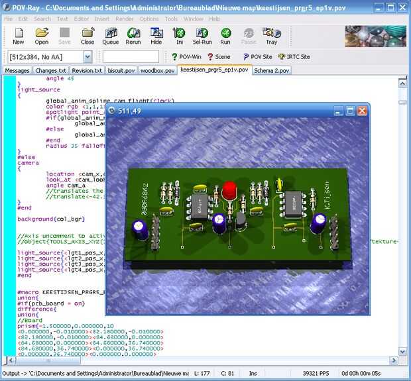Screen dimensions: 411x381
Task: Click the Sel-Run toolbar icon
Action: click(202, 36)
